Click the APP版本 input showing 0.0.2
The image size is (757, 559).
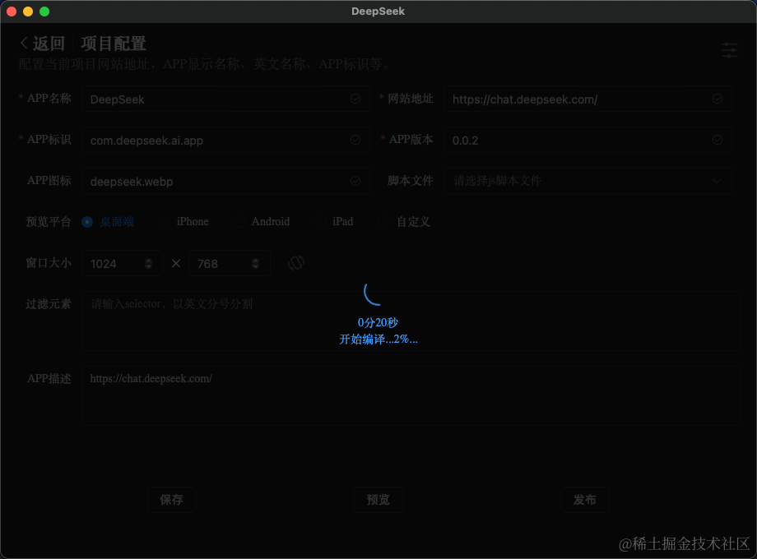click(x=587, y=140)
